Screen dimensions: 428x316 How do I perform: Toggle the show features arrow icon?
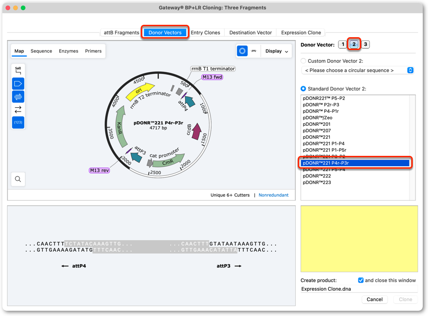pos(18,83)
